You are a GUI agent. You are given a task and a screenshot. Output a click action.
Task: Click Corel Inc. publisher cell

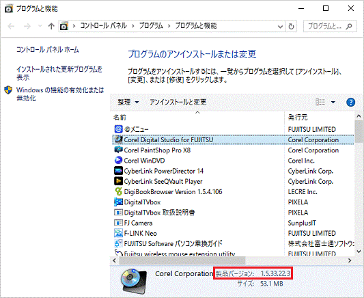301,161
